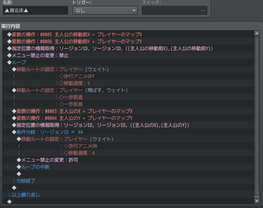Select 移動ルートの設定：プレイヤー（ウェイト） above 歩行アニメON
This screenshot has height=208, width=263.
click(128, 139)
